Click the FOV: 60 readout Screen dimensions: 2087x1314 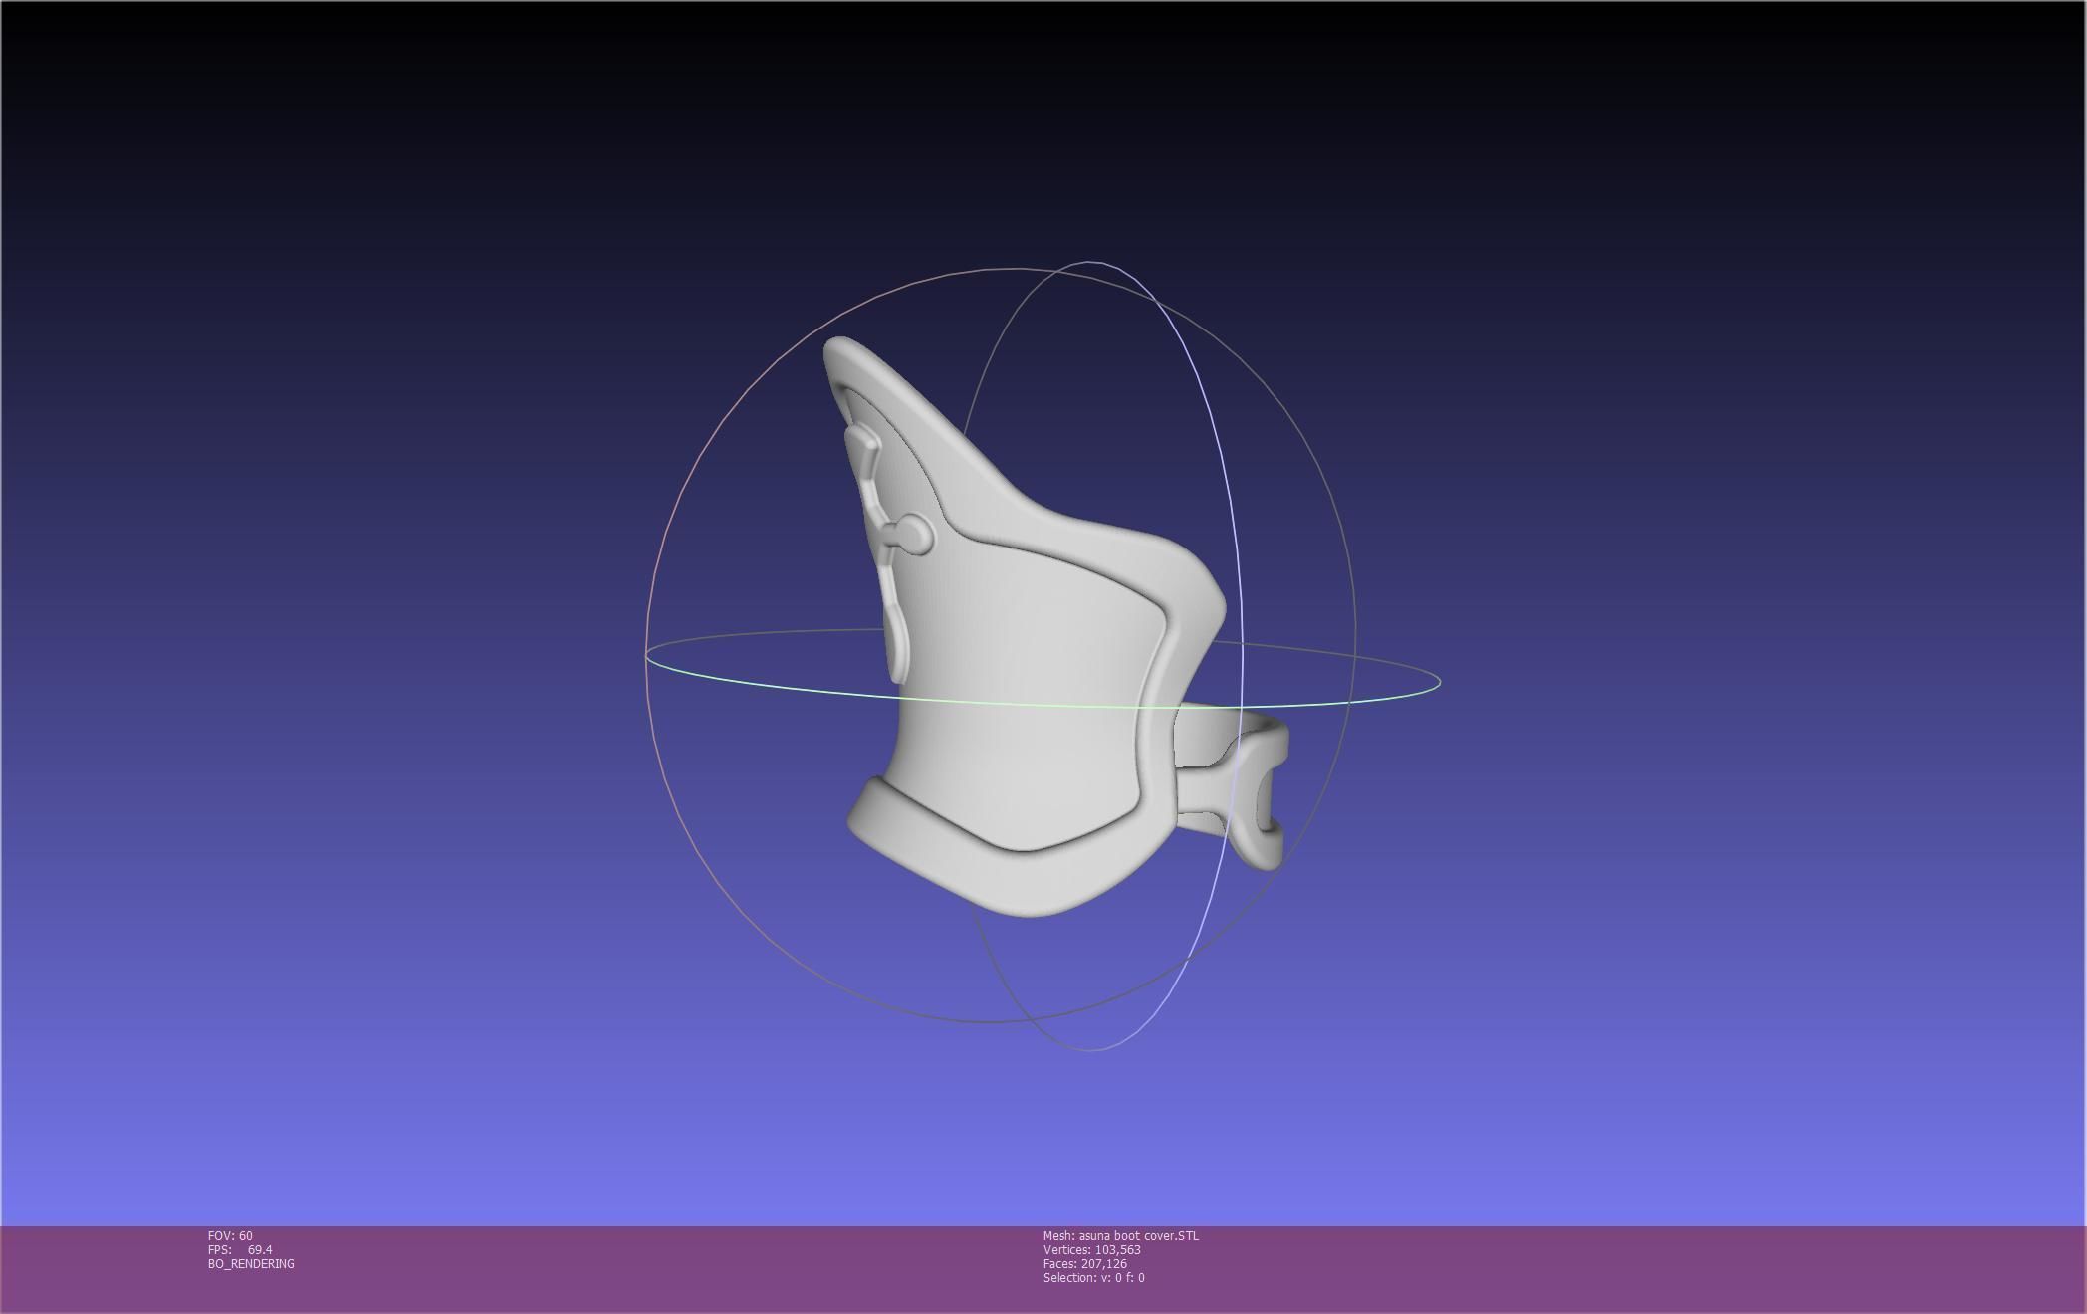[230, 1235]
